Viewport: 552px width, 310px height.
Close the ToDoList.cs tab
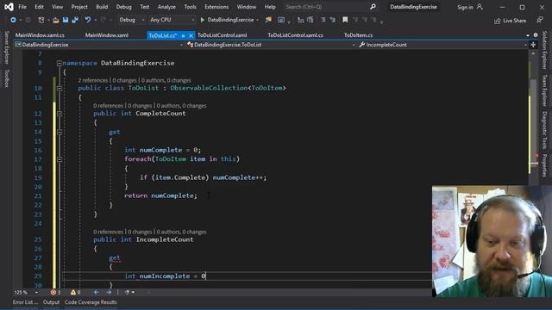point(191,35)
